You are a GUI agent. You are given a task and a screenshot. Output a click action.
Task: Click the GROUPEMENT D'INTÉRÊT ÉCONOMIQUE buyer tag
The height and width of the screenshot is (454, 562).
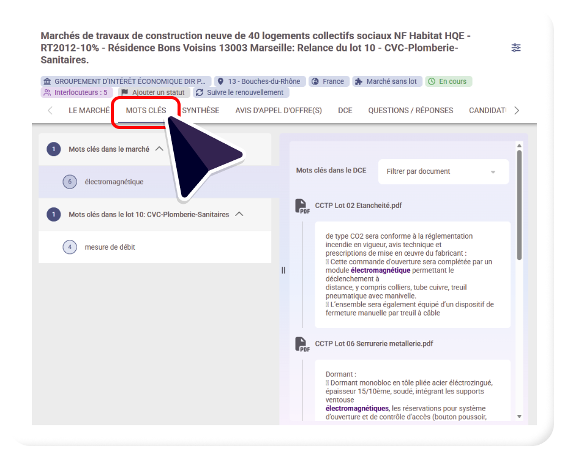126,81
